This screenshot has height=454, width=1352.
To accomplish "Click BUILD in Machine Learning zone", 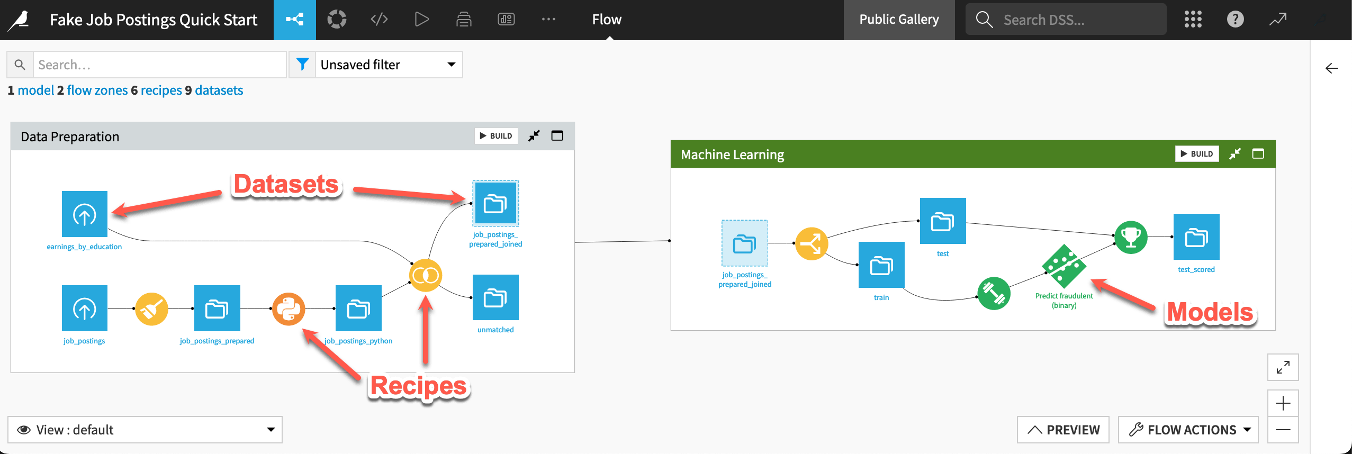I will click(x=1197, y=154).
